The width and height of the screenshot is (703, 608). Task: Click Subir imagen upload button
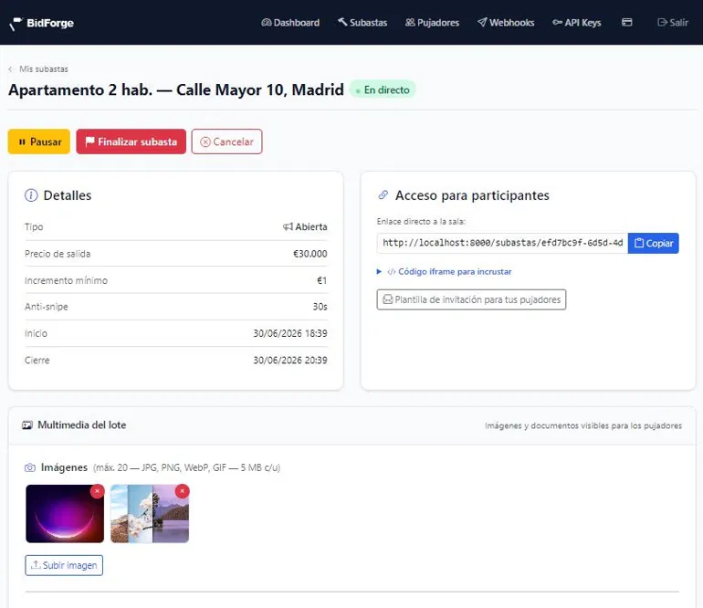point(64,565)
